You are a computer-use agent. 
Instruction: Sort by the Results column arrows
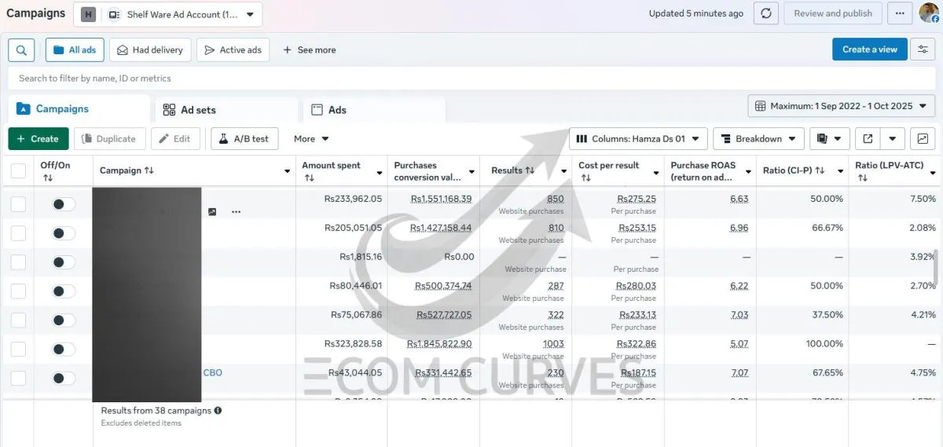(530, 170)
